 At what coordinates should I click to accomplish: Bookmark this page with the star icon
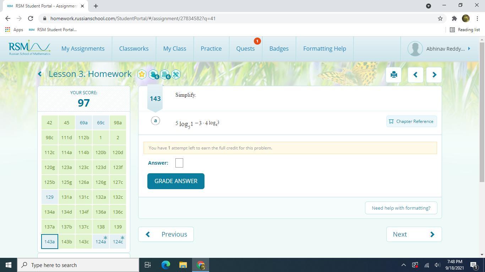pyautogui.click(x=440, y=18)
